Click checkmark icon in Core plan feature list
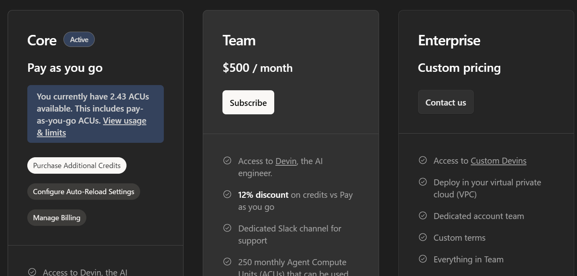Image resolution: width=577 pixels, height=276 pixels. tap(32, 272)
